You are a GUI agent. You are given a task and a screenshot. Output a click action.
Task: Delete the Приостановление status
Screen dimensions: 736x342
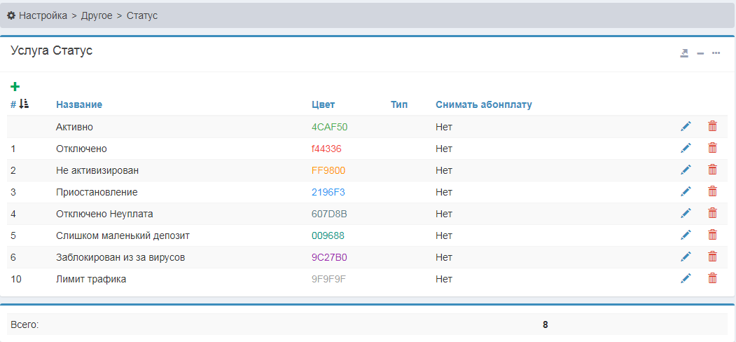tap(712, 191)
